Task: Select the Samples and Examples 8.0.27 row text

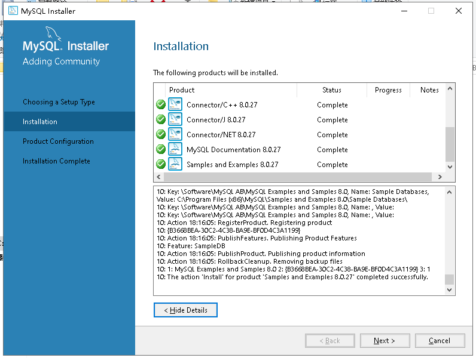Action: tap(232, 165)
